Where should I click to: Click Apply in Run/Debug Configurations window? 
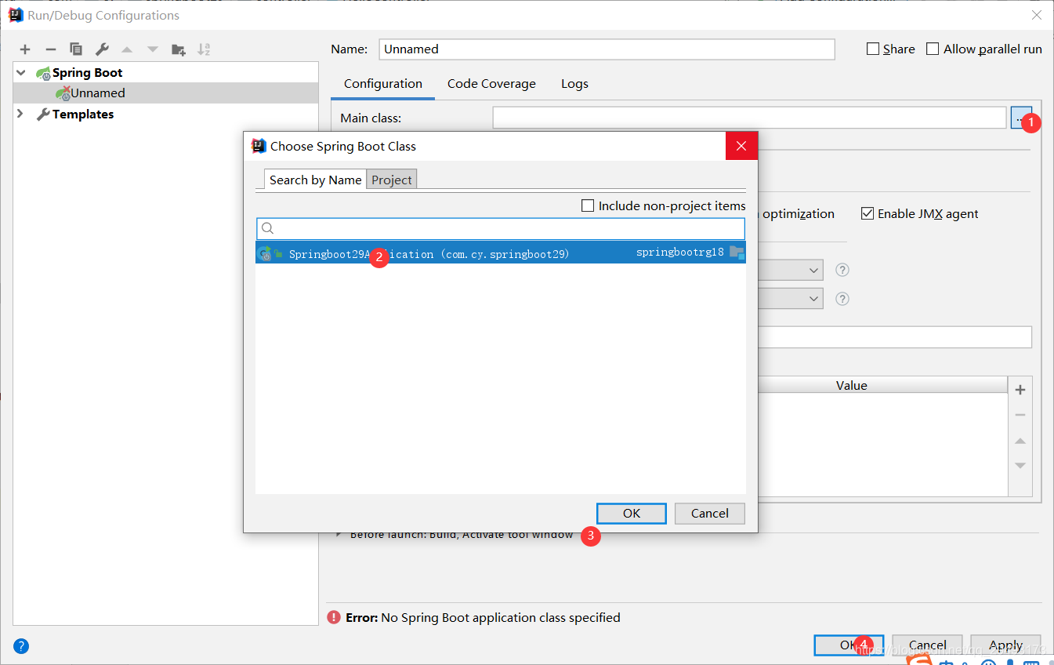(x=1005, y=645)
